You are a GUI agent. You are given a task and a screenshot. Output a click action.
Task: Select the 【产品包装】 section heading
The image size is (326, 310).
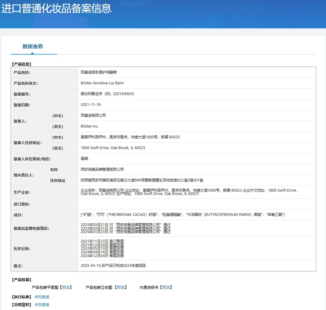[22, 280]
